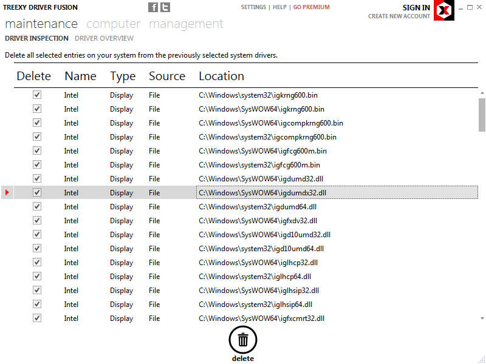Image resolution: width=486 pixels, height=364 pixels.
Task: Click Intel name in igdumd32.dll row
Action: click(x=71, y=179)
